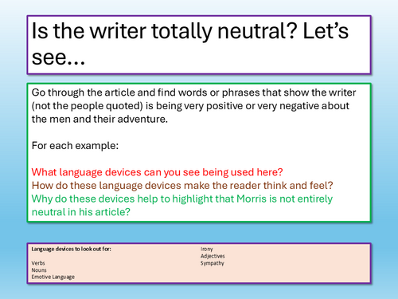
Task: Select the brown question 'How do these language devices'
Action: click(182, 186)
